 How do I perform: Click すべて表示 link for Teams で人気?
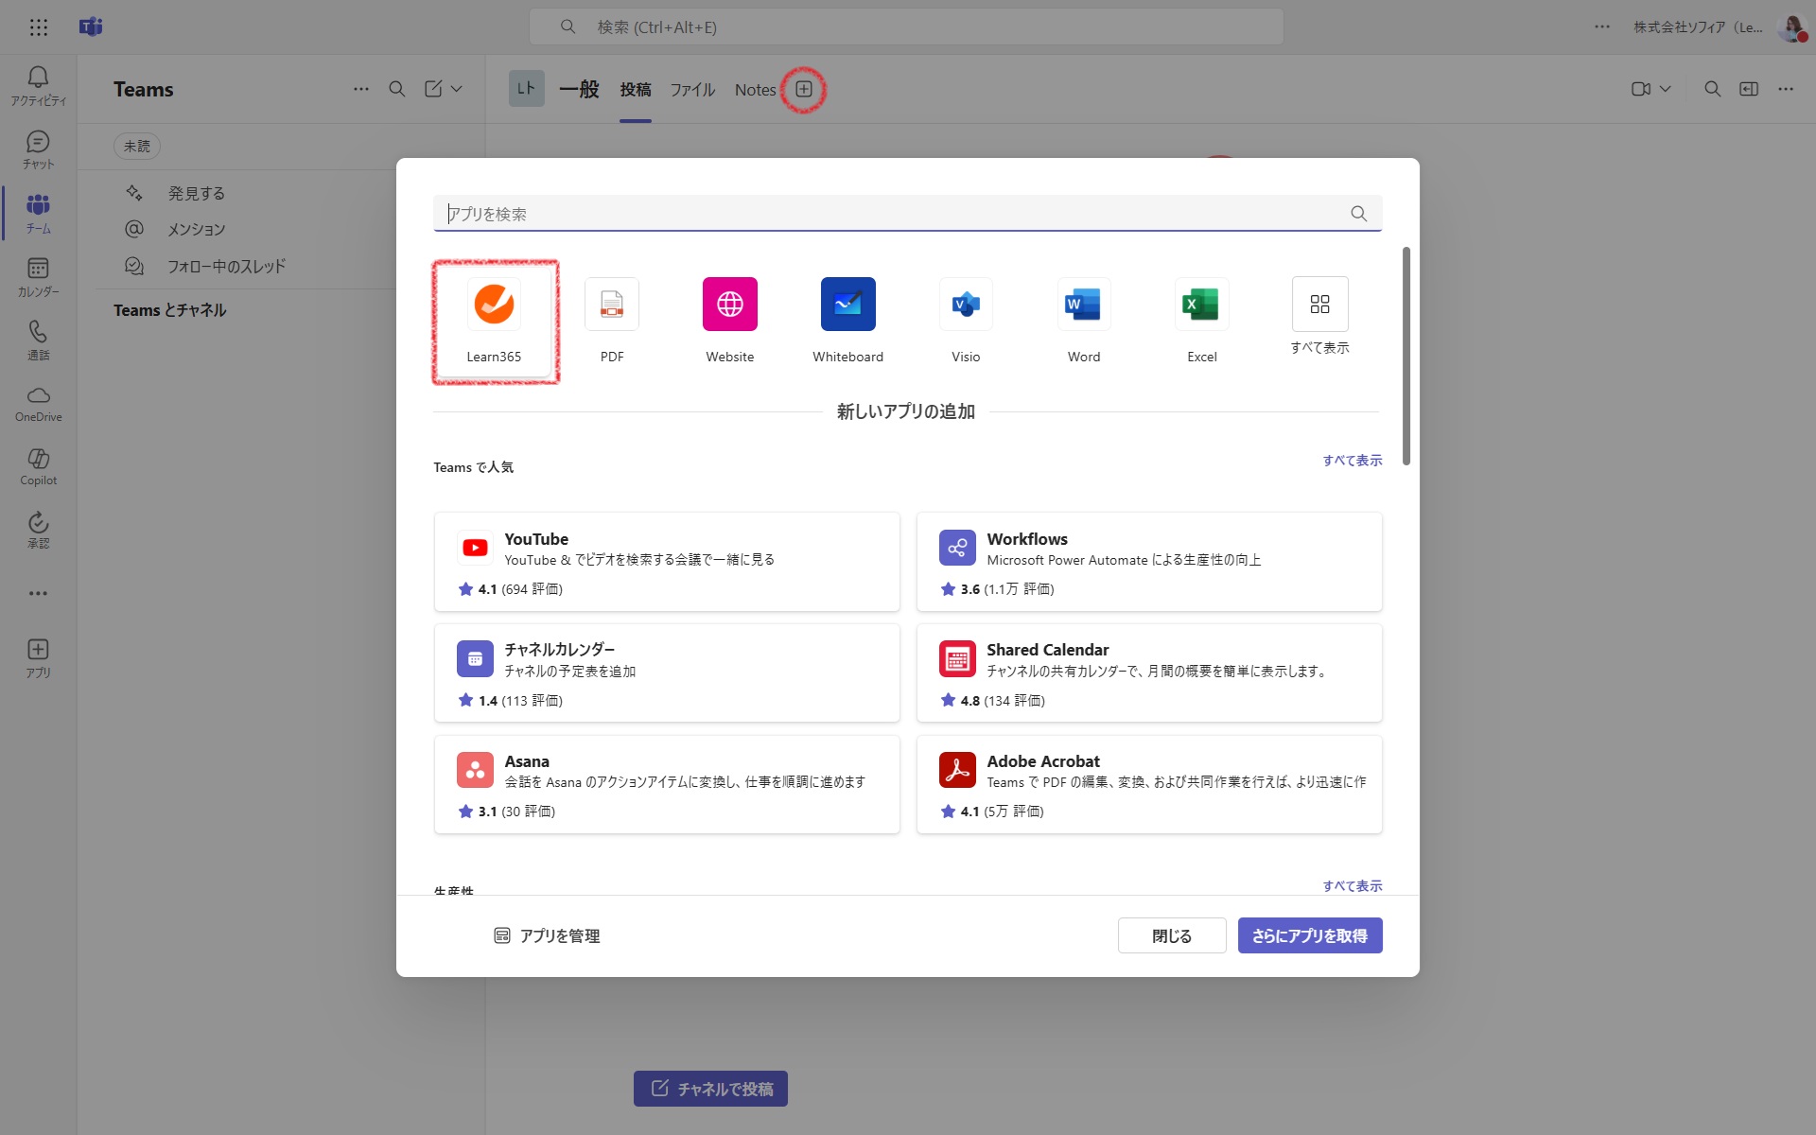1353,461
